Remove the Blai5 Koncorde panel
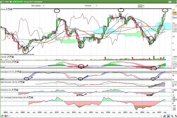This screenshot has height=118, width=177. (x=23, y=82)
